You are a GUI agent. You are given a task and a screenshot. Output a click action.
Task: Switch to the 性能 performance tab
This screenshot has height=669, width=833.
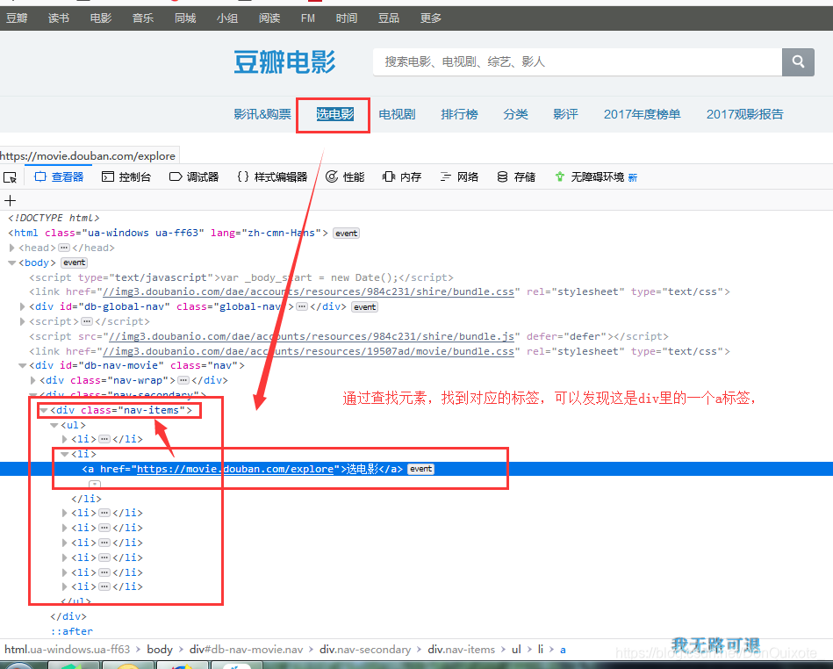coord(345,177)
